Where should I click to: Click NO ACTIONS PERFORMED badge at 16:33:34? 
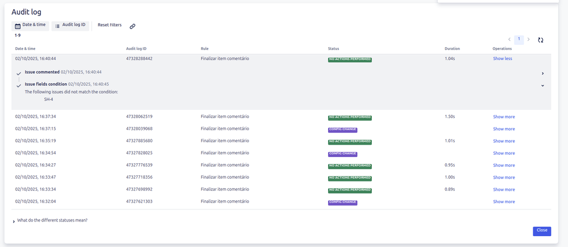click(x=350, y=191)
